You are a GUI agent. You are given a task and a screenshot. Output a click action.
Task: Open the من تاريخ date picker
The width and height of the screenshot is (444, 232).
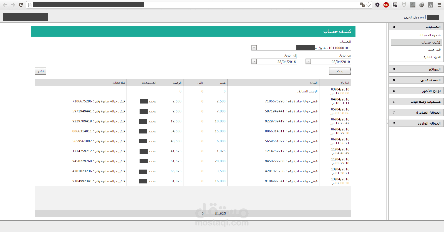coord(308,62)
